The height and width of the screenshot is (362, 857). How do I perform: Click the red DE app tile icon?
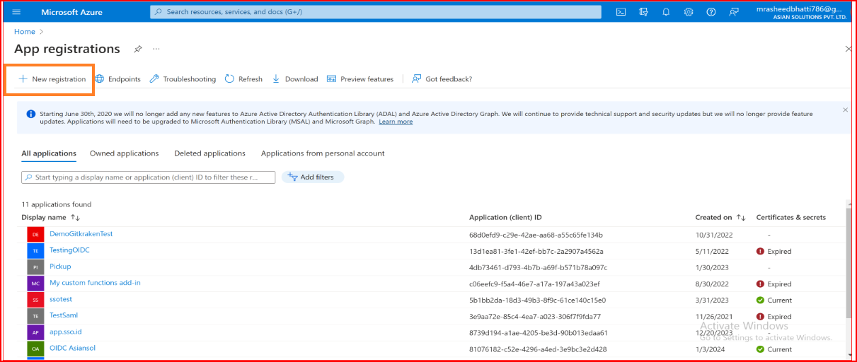[35, 234]
